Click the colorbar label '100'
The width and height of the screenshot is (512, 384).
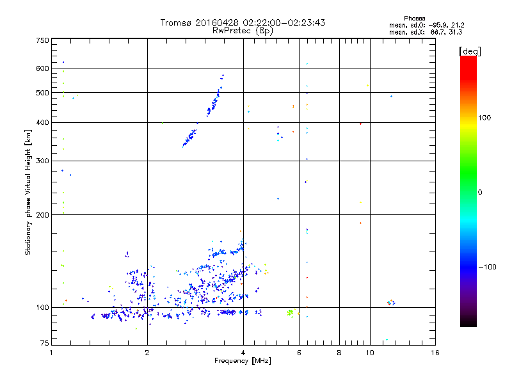[x=484, y=118]
